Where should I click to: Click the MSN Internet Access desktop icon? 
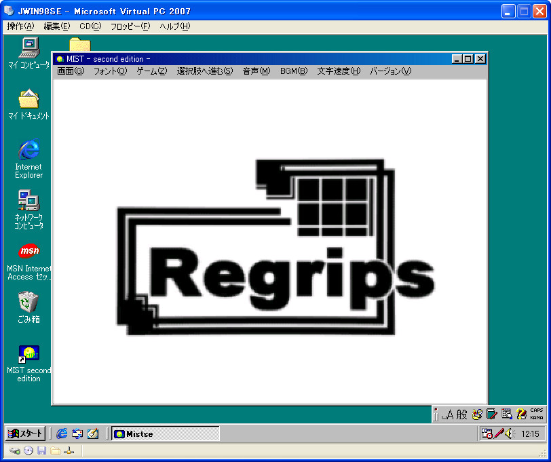tap(28, 252)
